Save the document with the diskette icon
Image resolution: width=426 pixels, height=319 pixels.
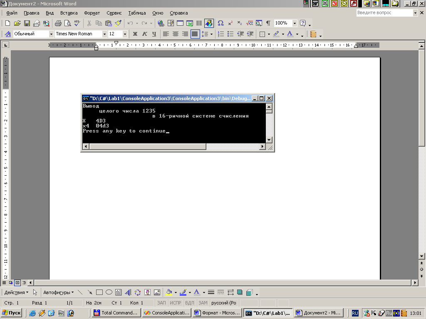(x=27, y=23)
